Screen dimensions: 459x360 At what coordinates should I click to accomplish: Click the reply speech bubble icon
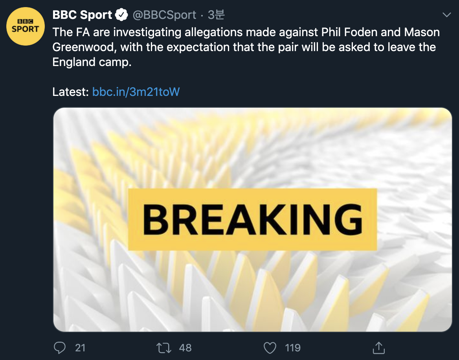click(59, 347)
